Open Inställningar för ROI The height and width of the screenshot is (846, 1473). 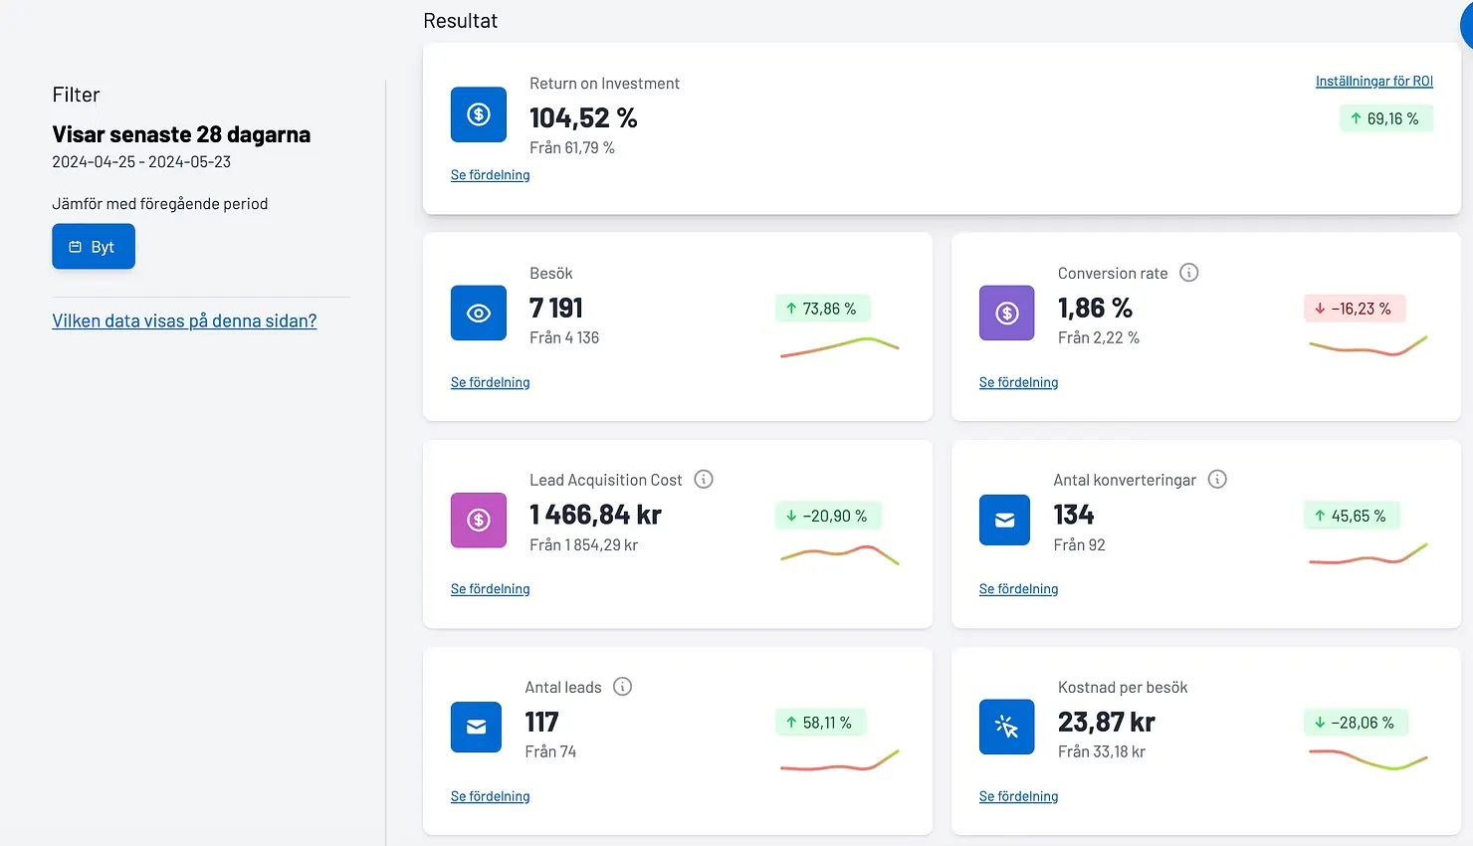coord(1374,81)
